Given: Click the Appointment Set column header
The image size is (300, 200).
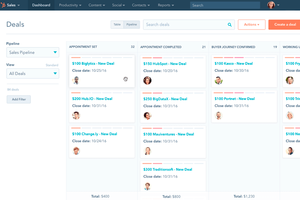Looking at the screenshot, I should [x=102, y=47].
